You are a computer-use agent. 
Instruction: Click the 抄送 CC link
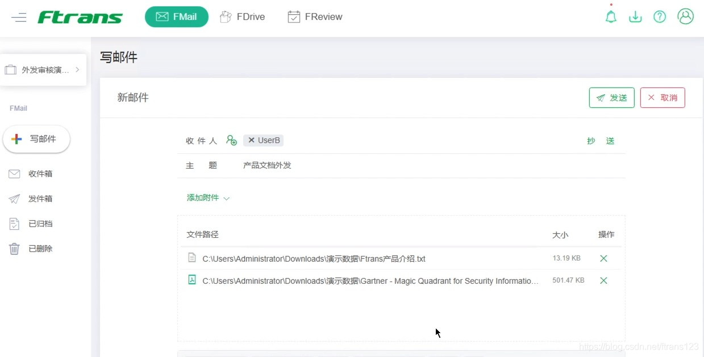coord(601,141)
